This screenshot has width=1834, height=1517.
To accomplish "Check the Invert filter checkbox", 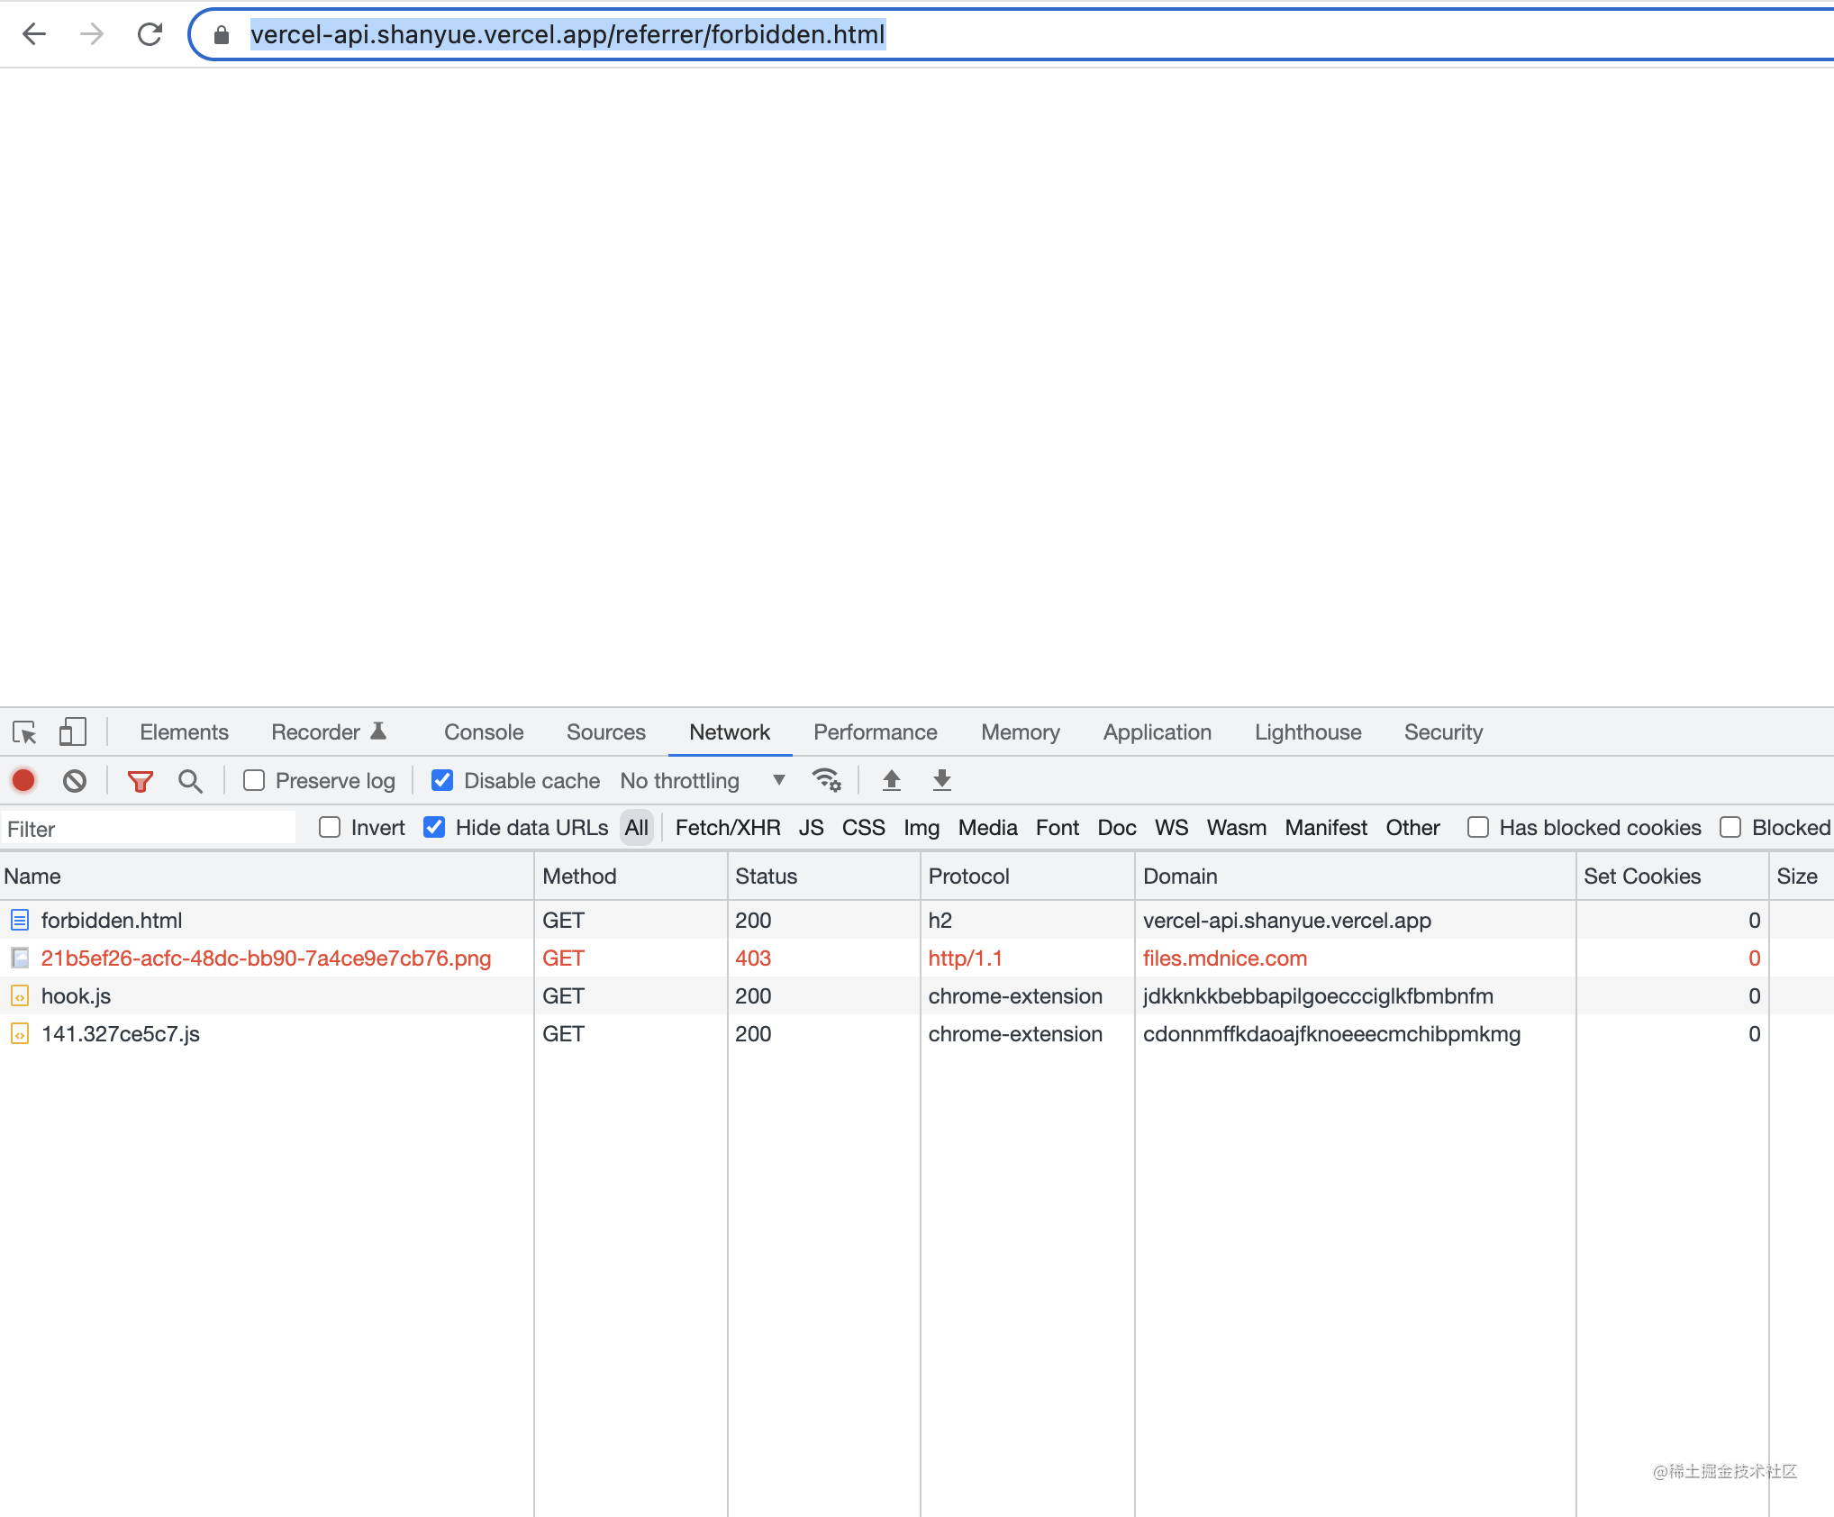I will tap(330, 827).
